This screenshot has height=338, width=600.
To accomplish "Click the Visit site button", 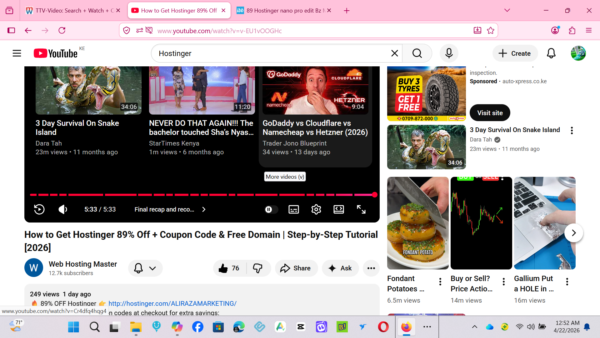I will pyautogui.click(x=490, y=113).
